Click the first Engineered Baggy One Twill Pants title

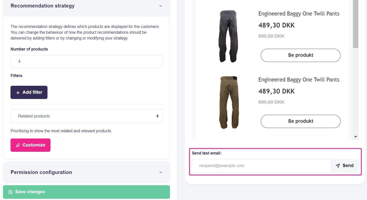tap(299, 14)
